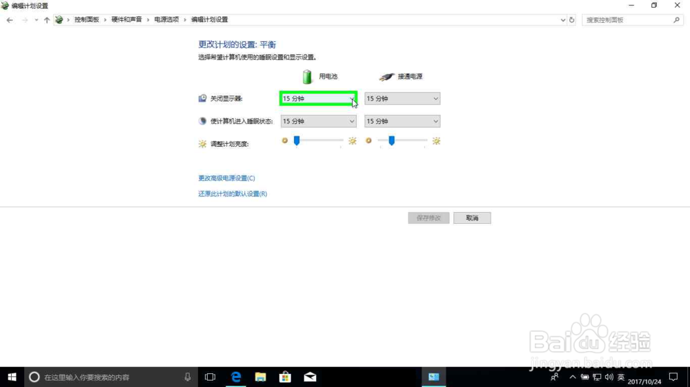Screen dimensions: 690x387
Task: Click 还原此计划的默认设置(R) link
Action: (233, 193)
